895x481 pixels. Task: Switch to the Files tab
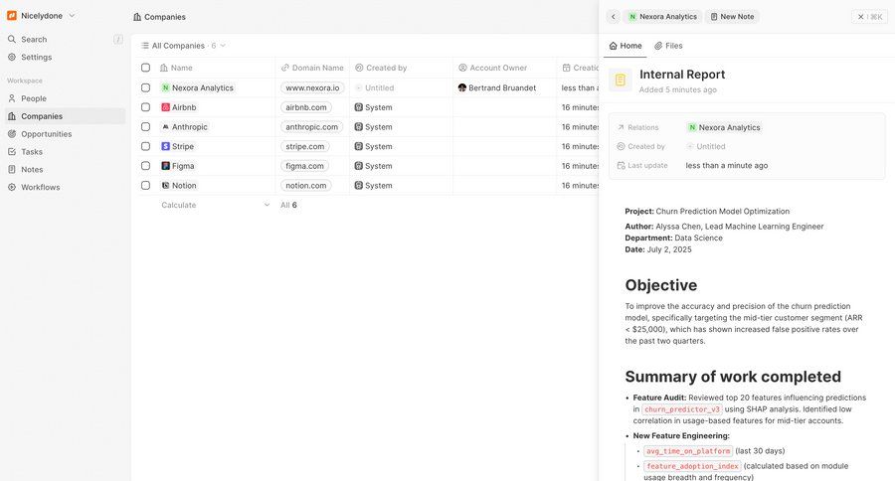[x=668, y=46]
